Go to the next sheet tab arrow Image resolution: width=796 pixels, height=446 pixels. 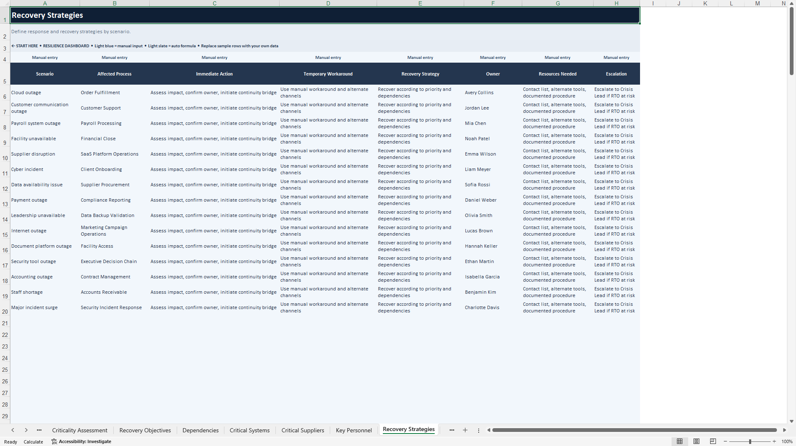pyautogui.click(x=26, y=430)
